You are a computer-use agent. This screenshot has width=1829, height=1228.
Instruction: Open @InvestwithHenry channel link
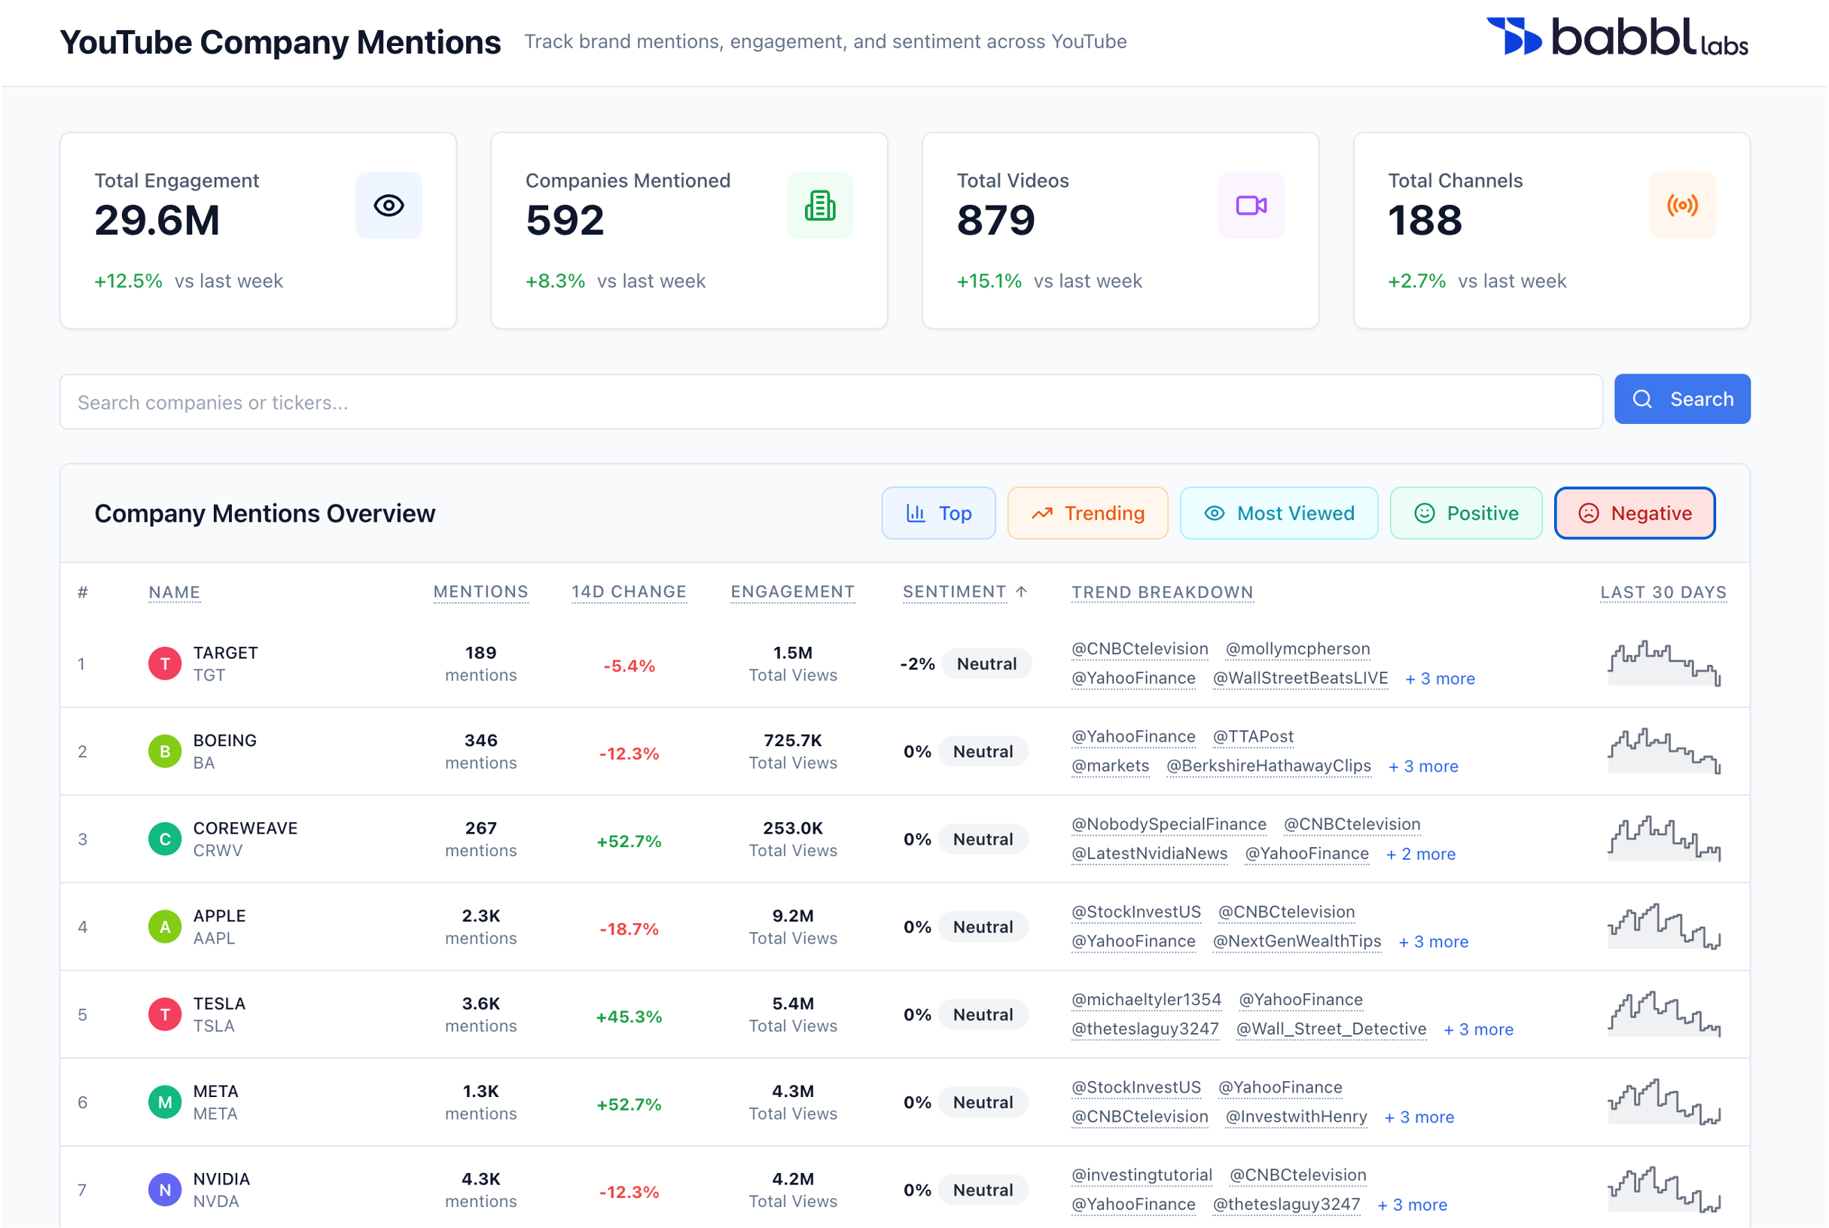click(1296, 1117)
